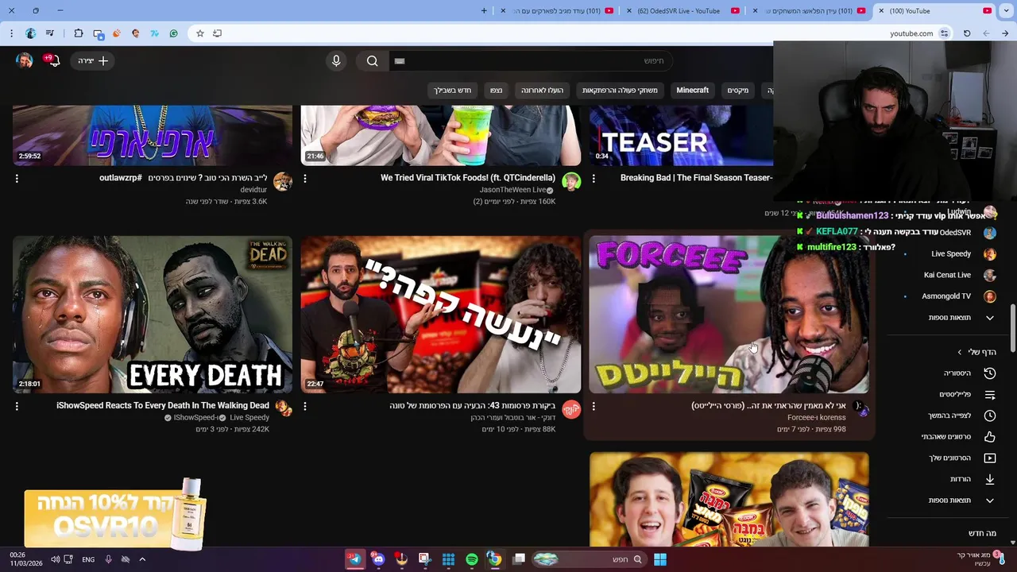Start voice search with the microphone icon
Viewport: 1017px width, 572px height.
(x=336, y=61)
